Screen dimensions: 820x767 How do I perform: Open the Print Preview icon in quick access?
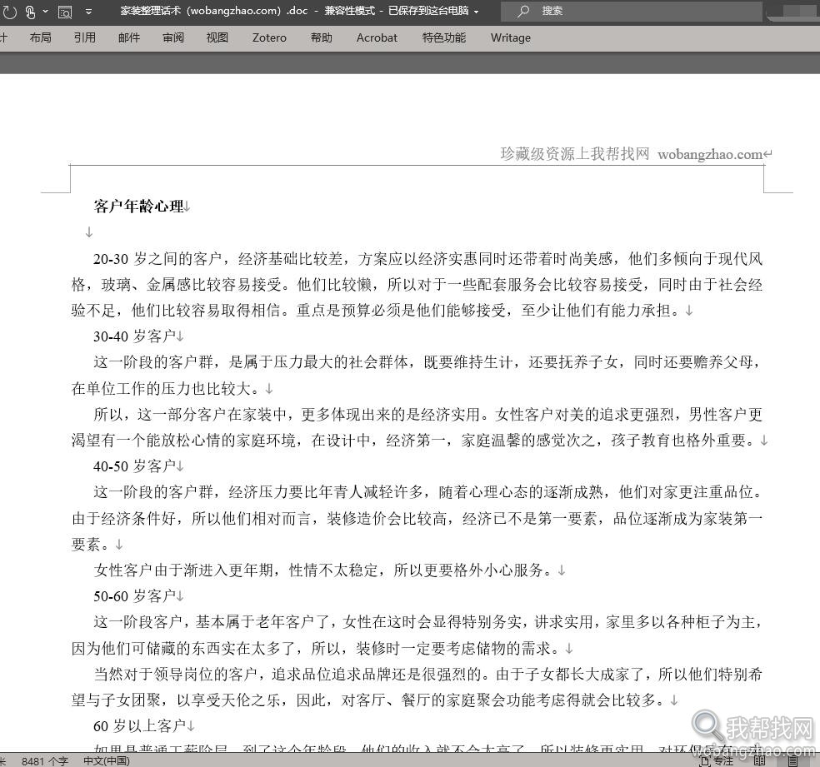tap(65, 12)
